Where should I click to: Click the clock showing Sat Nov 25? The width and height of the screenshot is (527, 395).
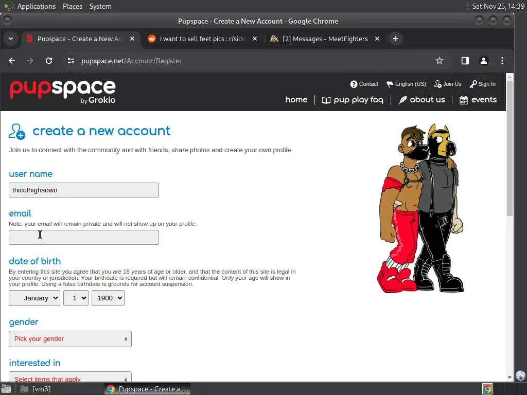[498, 6]
